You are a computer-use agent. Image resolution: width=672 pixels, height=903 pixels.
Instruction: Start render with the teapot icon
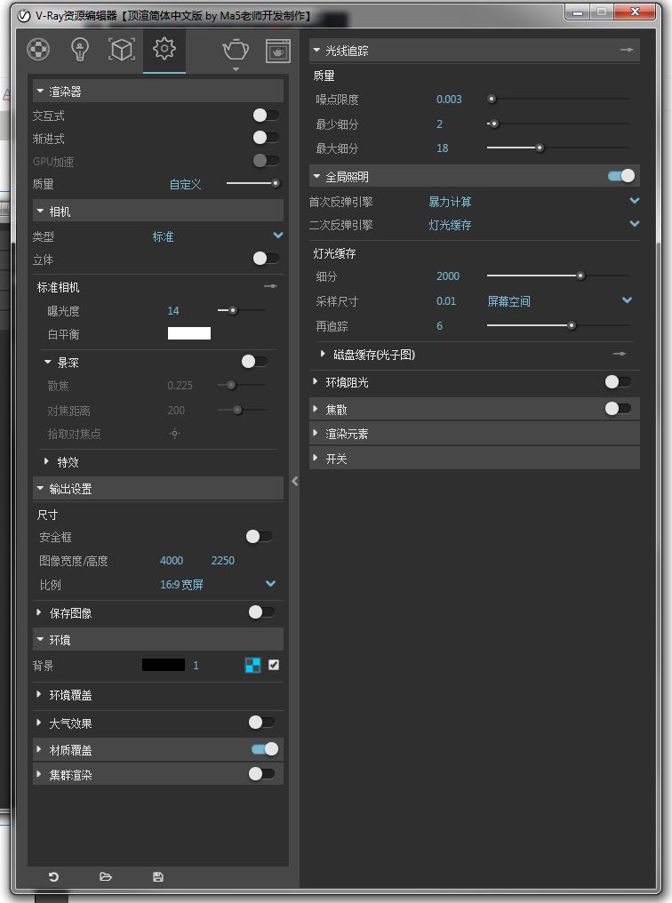coord(236,50)
